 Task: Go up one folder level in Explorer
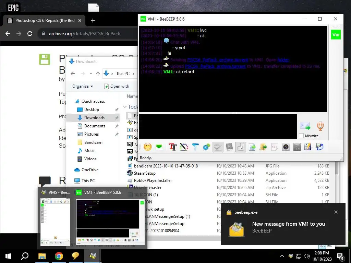coord(98,74)
